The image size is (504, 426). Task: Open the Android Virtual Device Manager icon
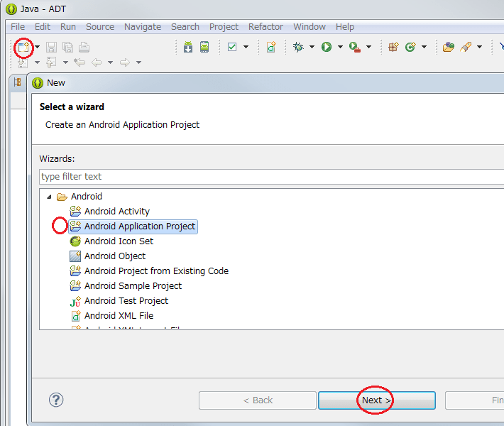(204, 47)
